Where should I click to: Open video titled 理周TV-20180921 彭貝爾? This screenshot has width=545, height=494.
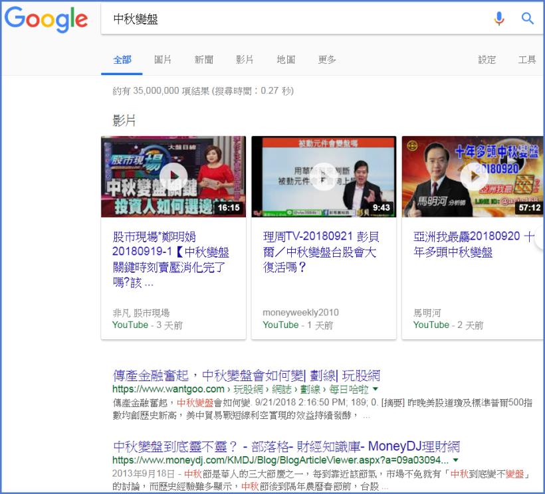coord(321,252)
